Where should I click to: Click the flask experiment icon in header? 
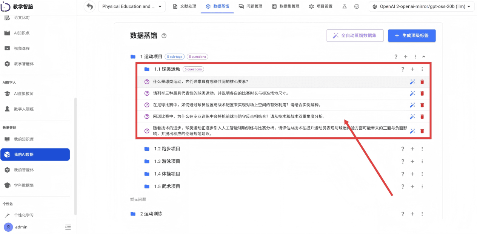tap(345, 6)
